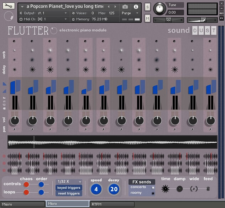Switch to the Macro tab

tap(23, 204)
